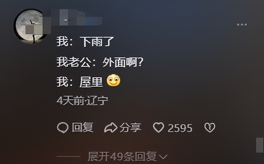Expand the 展开49条回复 replies

click(x=122, y=157)
